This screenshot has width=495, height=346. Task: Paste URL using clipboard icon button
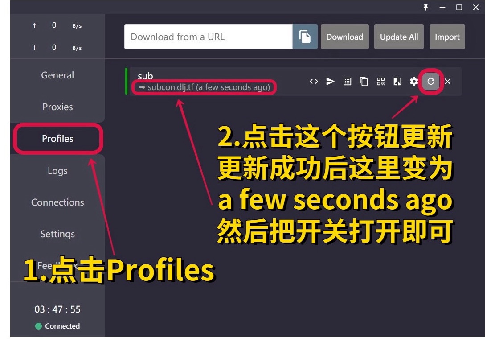[x=305, y=37]
